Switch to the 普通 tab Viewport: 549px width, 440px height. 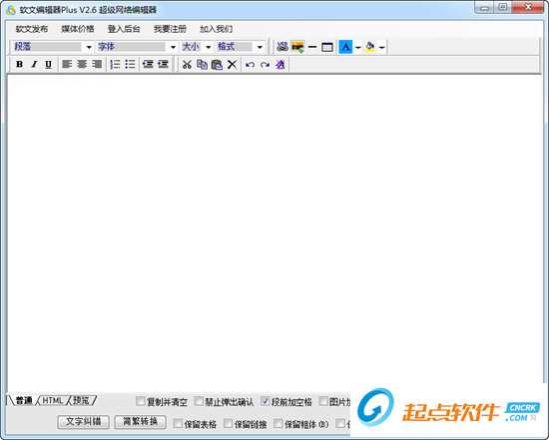click(x=24, y=400)
